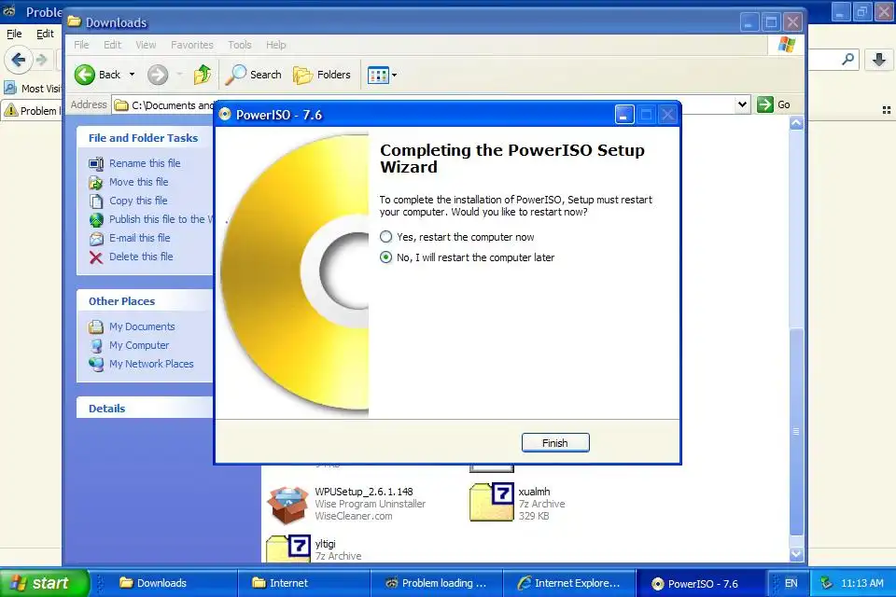Click the search magnifier in browser window
Image resolution: width=896 pixels, height=597 pixels.
pos(848,59)
